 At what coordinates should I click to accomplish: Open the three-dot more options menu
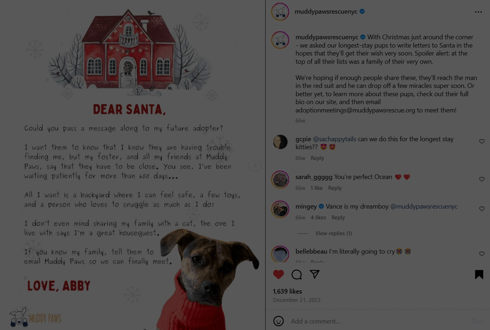pos(478,12)
